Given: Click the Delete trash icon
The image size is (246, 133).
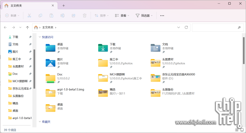Looking at the screenshot, I should click(x=84, y=15).
